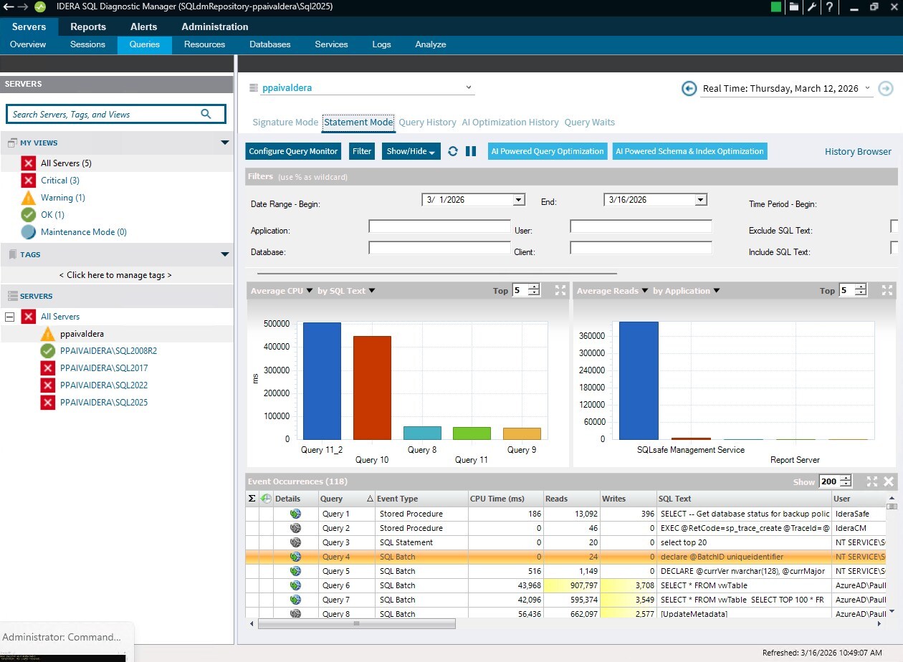Select the Critical servers view
Screen dimensions: 903x662
(x=60, y=180)
